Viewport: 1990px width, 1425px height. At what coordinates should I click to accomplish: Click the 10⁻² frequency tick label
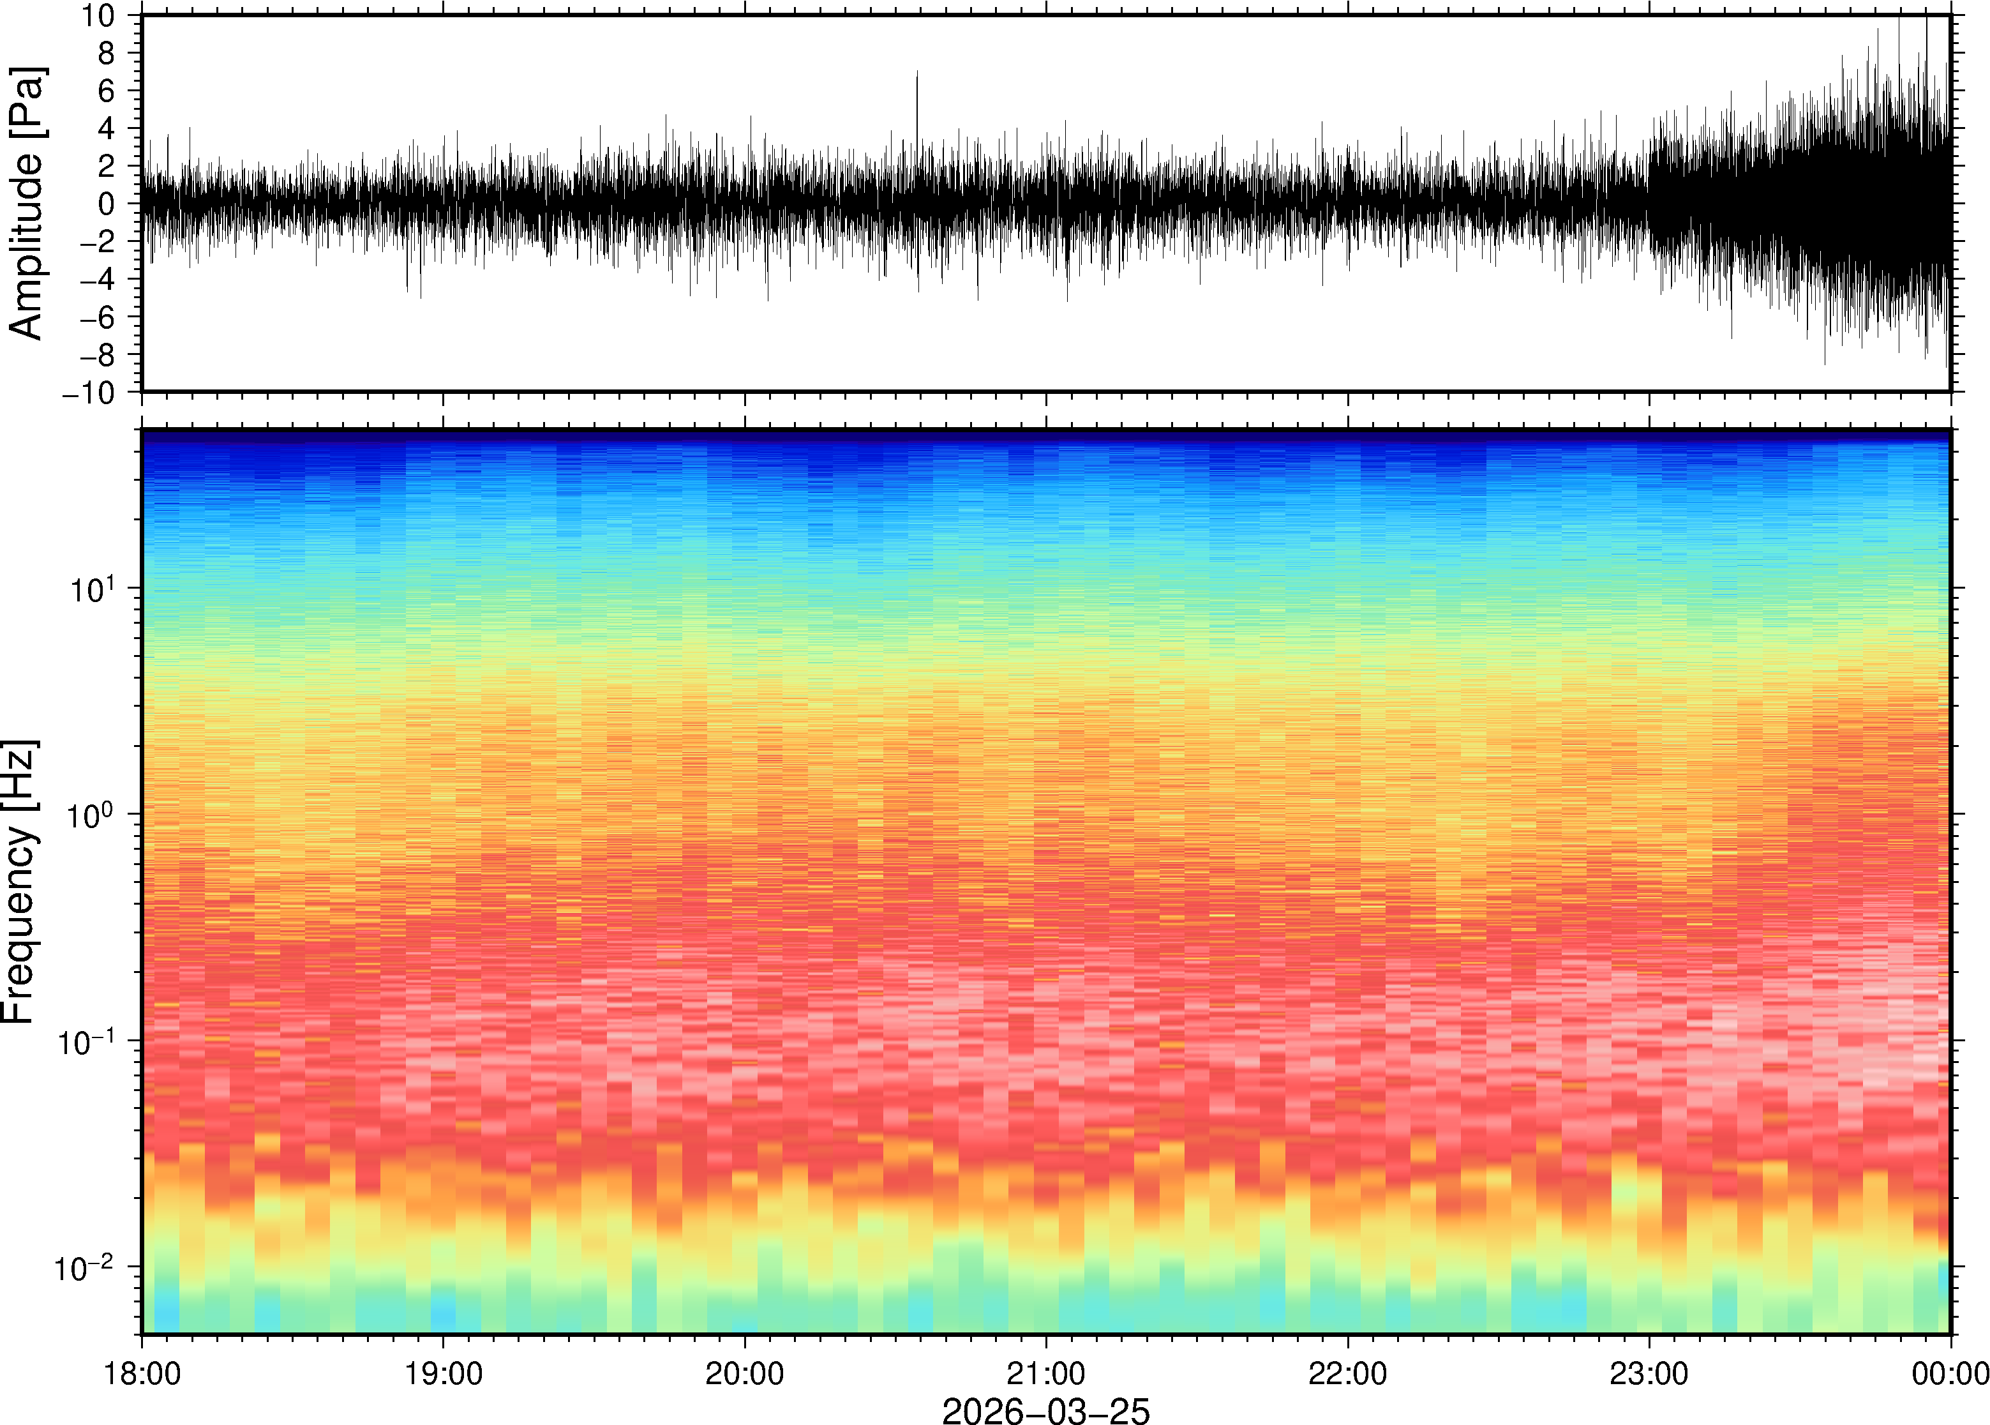click(x=84, y=1267)
